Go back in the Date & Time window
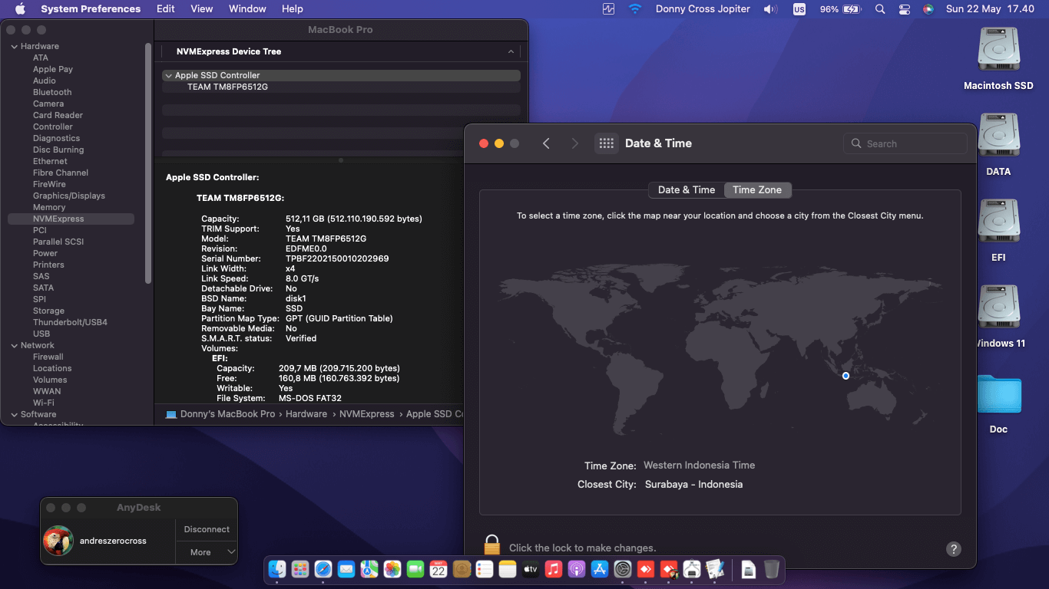The image size is (1049, 589). pyautogui.click(x=546, y=143)
